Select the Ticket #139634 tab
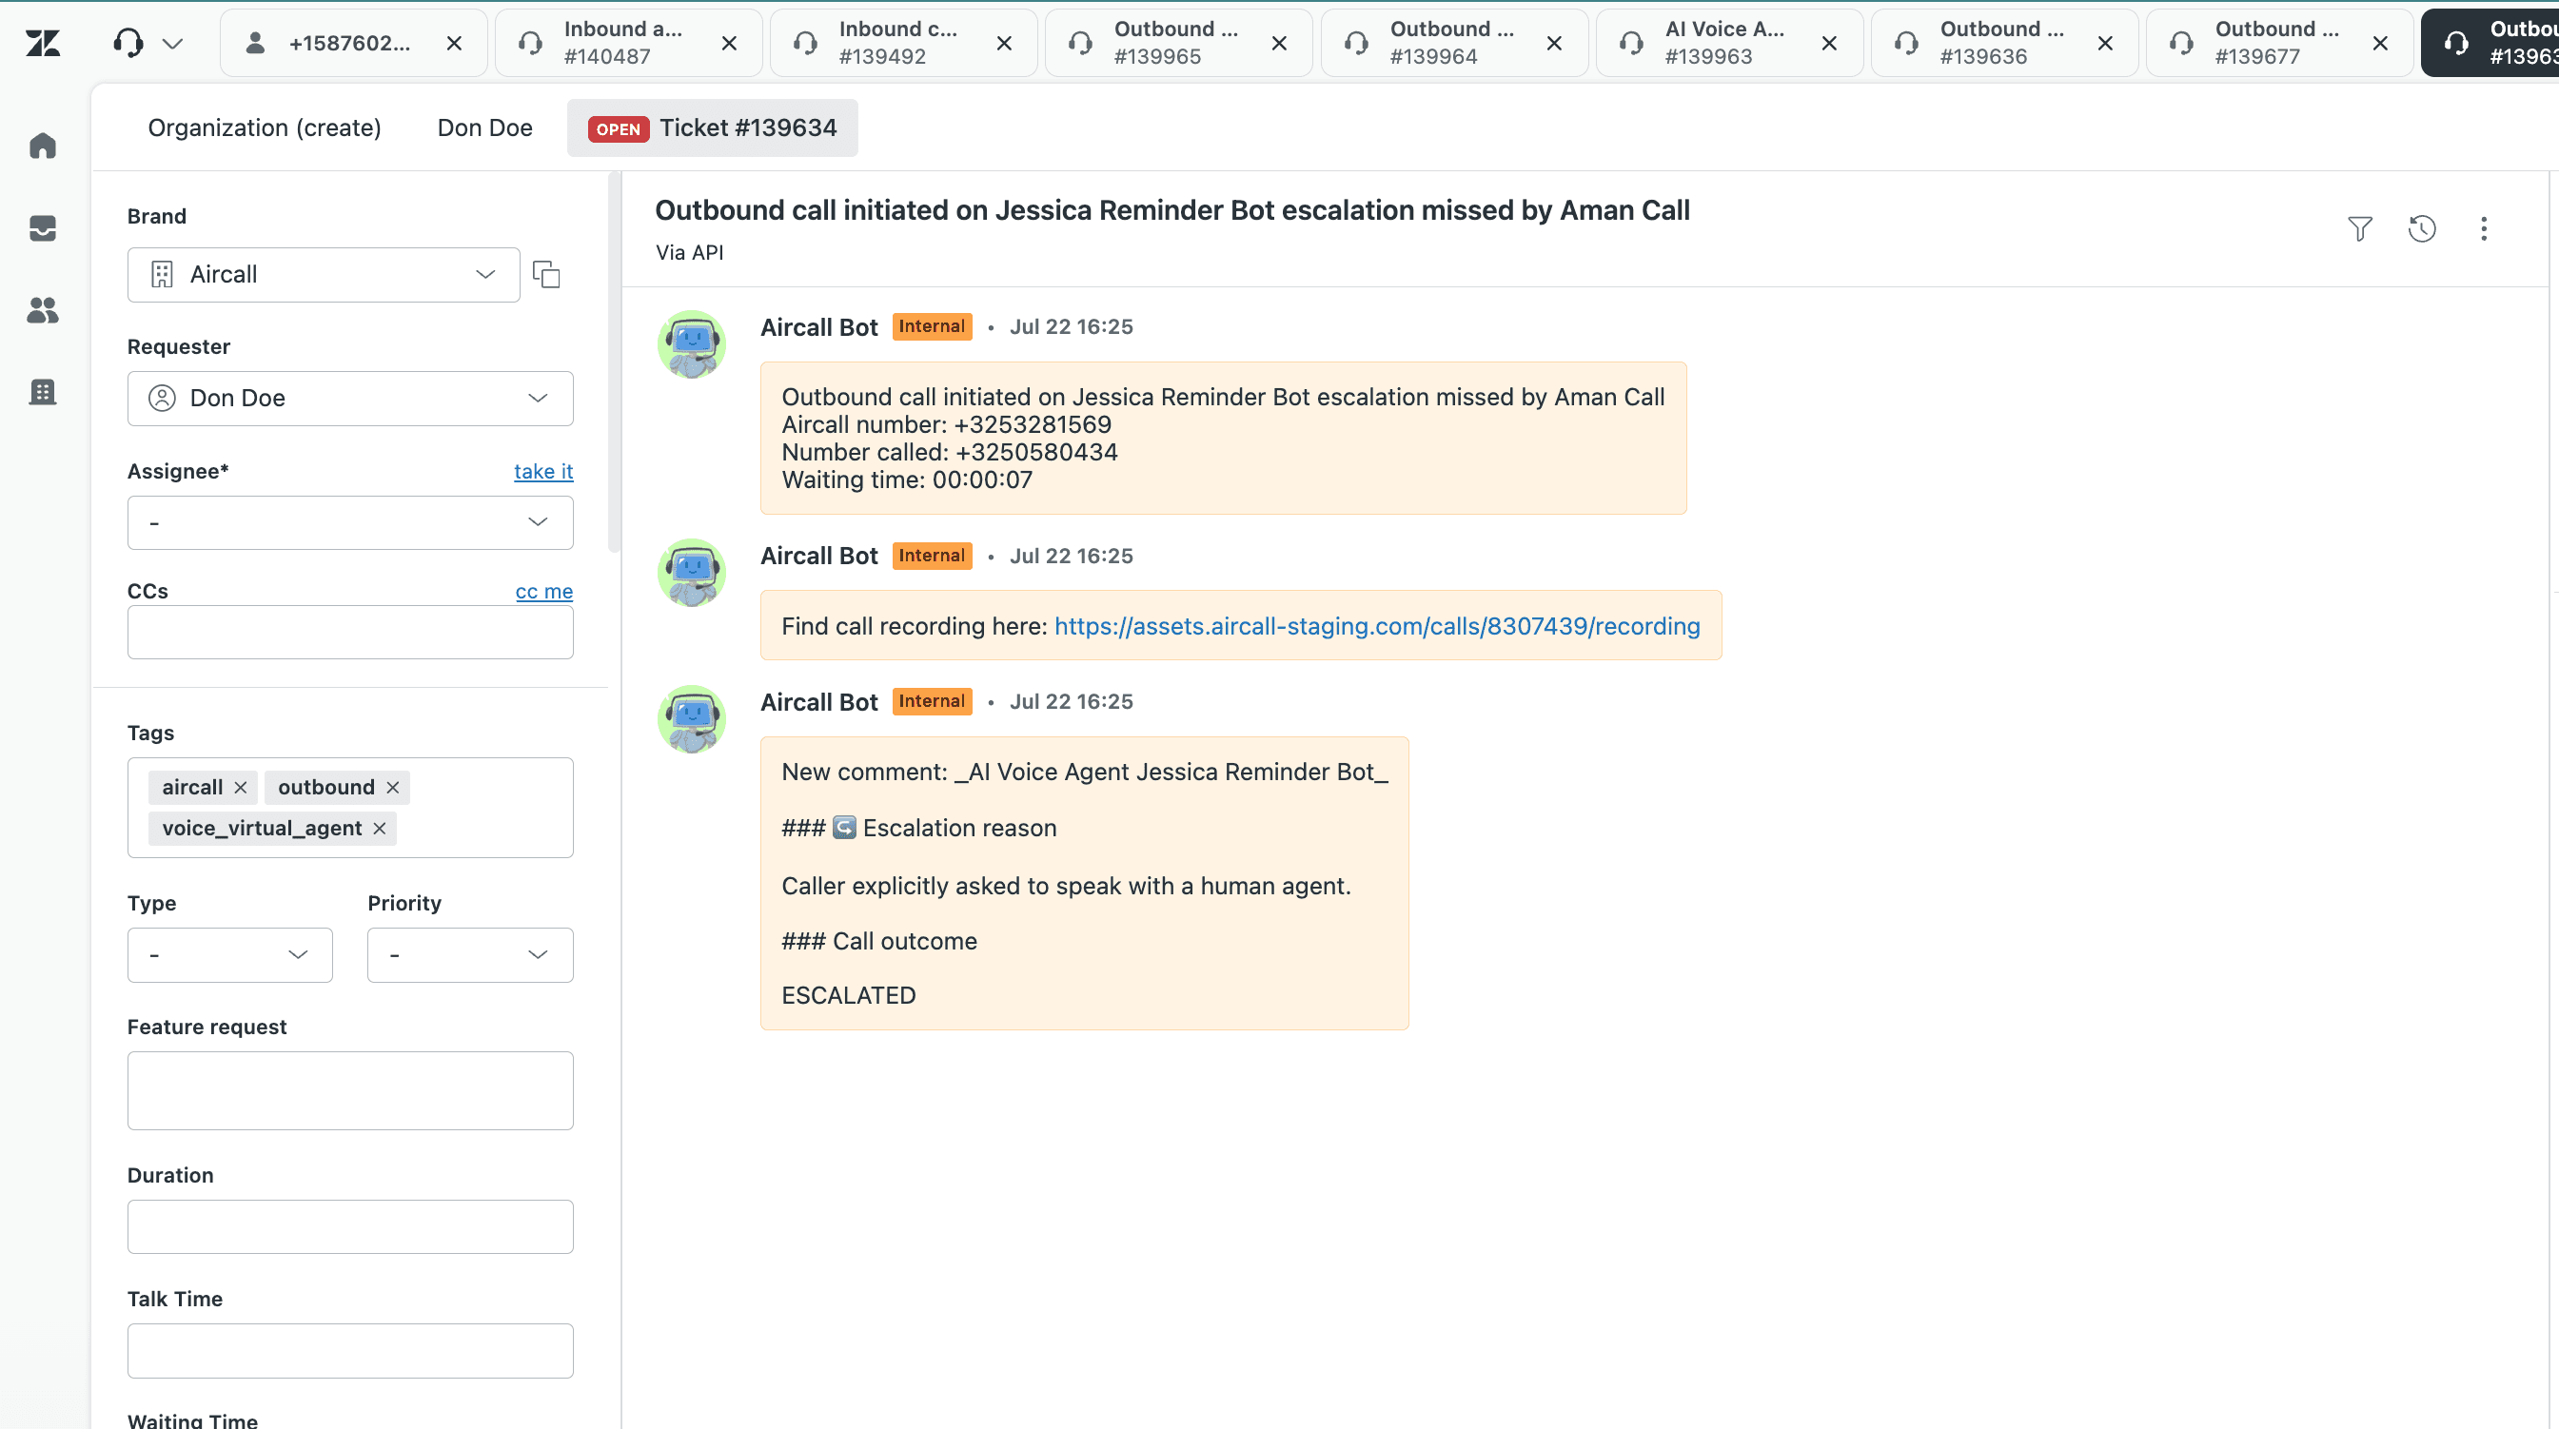The width and height of the screenshot is (2559, 1429). point(712,128)
